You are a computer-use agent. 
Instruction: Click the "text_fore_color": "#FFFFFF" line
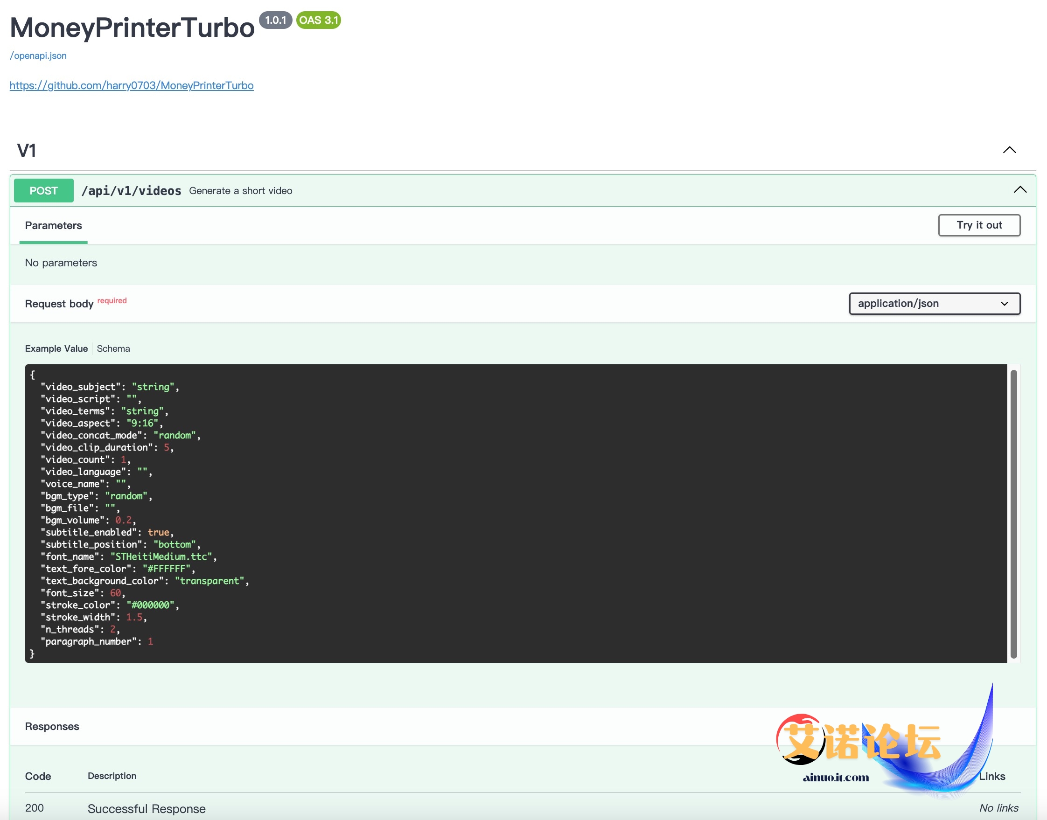[118, 569]
